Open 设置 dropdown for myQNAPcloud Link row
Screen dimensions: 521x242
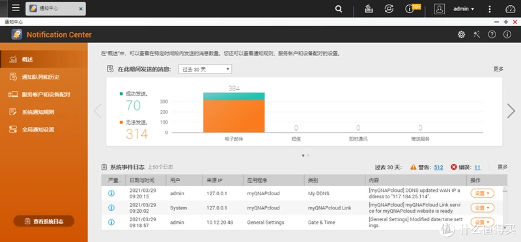[482, 208]
